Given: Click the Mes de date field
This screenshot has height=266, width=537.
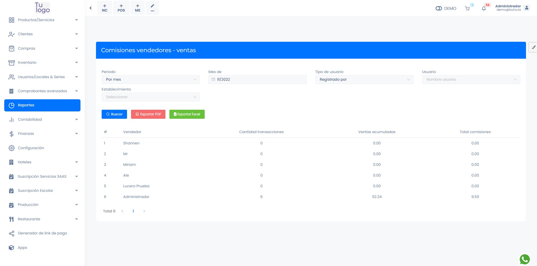Looking at the screenshot, I should pos(257,80).
